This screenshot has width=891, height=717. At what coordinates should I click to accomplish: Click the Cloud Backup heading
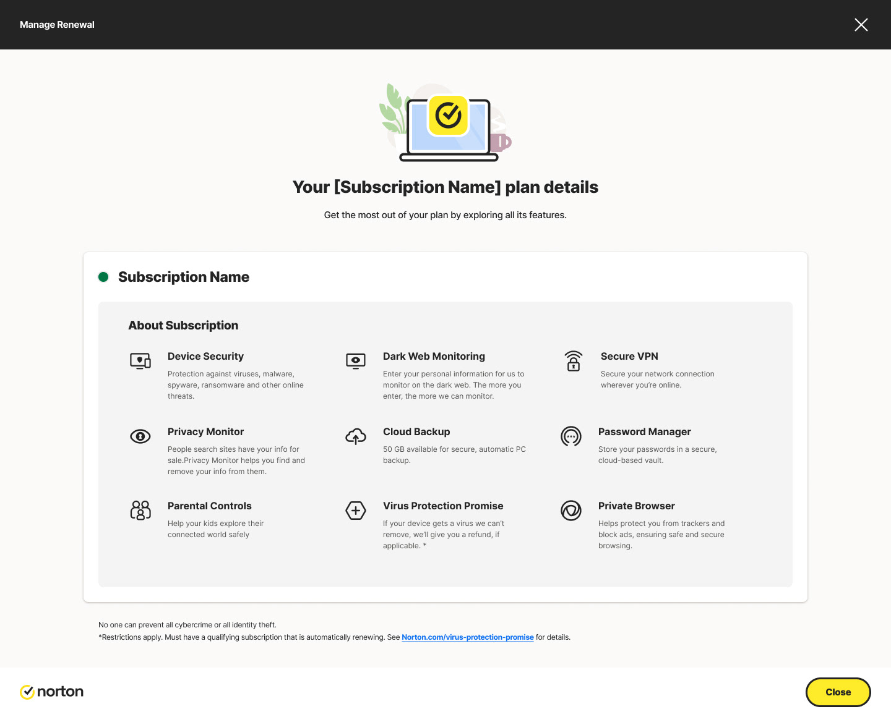click(416, 432)
